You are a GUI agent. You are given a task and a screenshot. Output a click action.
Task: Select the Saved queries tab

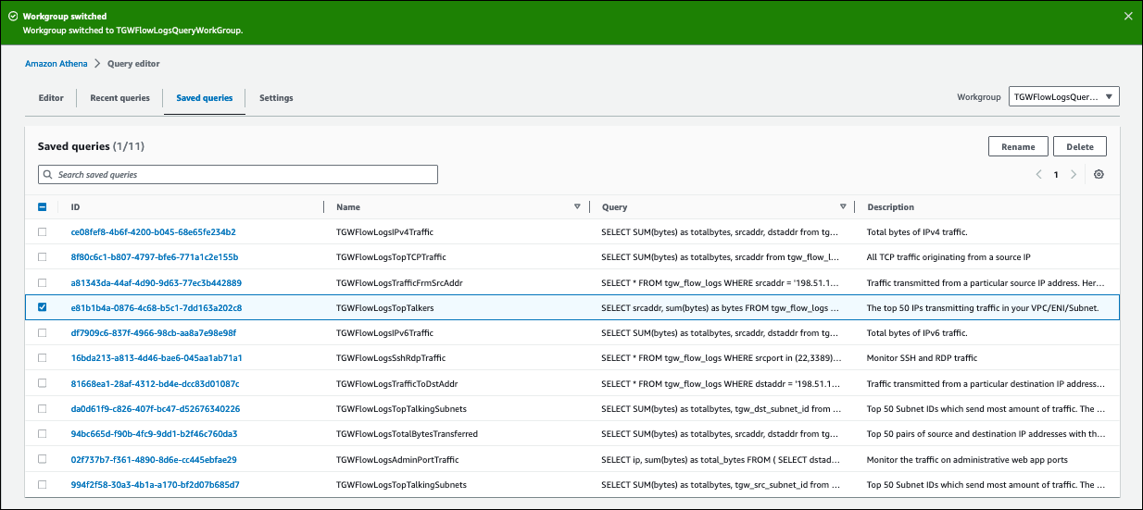point(205,97)
